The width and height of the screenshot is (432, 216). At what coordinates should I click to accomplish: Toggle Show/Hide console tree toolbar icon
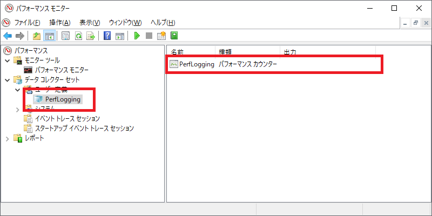point(49,36)
